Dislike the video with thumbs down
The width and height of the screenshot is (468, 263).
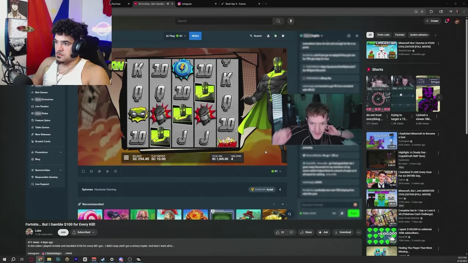[x=291, y=232]
